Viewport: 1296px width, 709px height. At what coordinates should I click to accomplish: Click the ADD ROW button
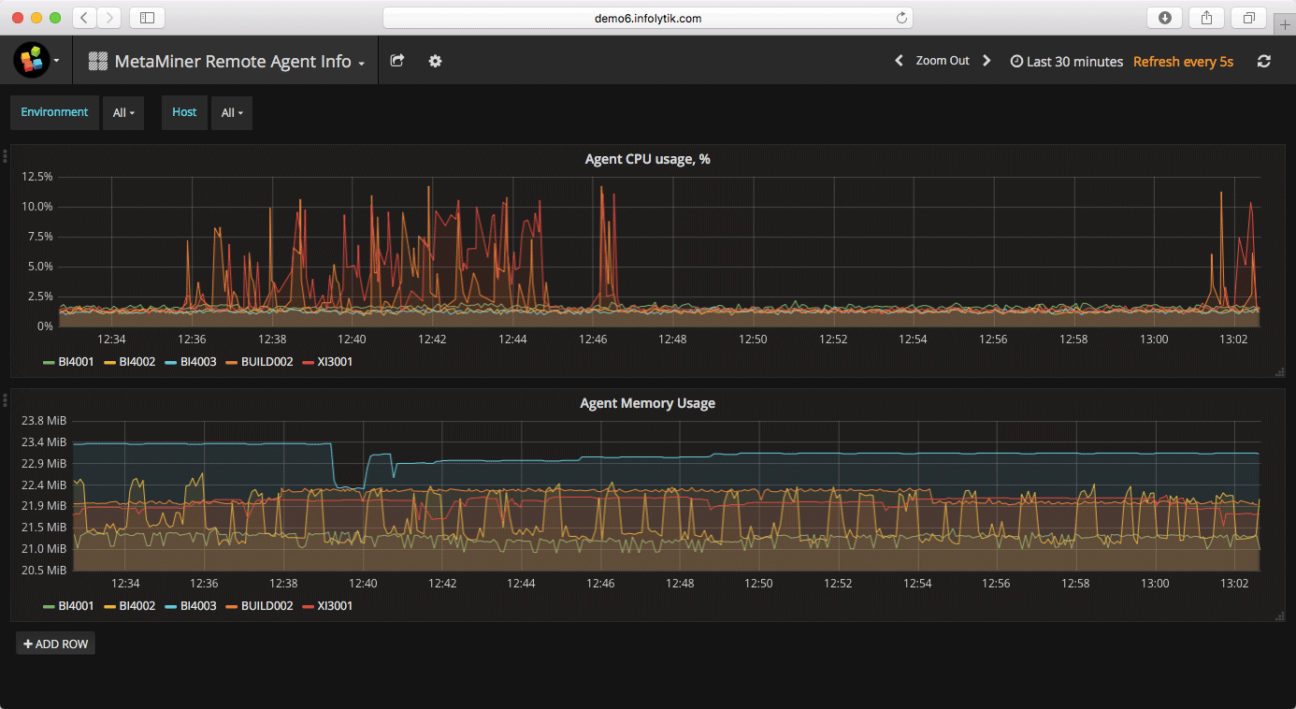(55, 644)
